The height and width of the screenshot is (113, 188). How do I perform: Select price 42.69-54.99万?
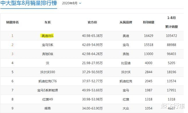click(x=92, y=45)
